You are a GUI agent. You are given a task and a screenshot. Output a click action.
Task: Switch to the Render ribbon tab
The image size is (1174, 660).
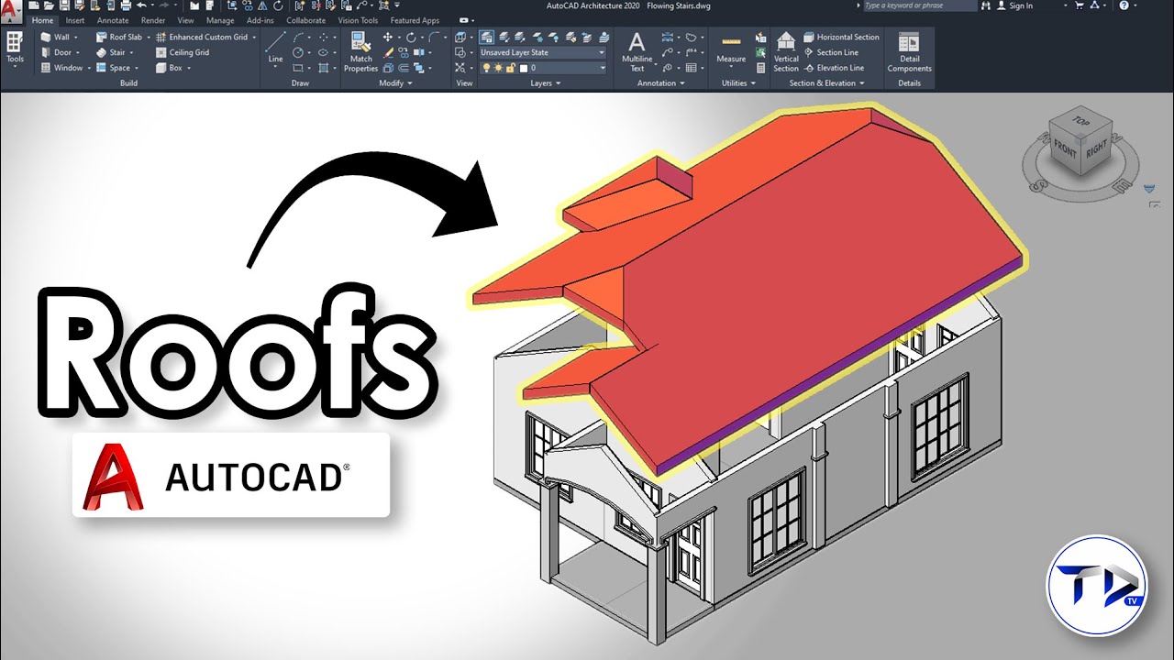pos(153,20)
